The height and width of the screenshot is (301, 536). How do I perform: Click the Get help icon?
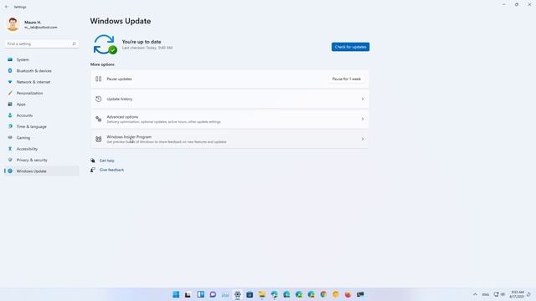(93, 161)
